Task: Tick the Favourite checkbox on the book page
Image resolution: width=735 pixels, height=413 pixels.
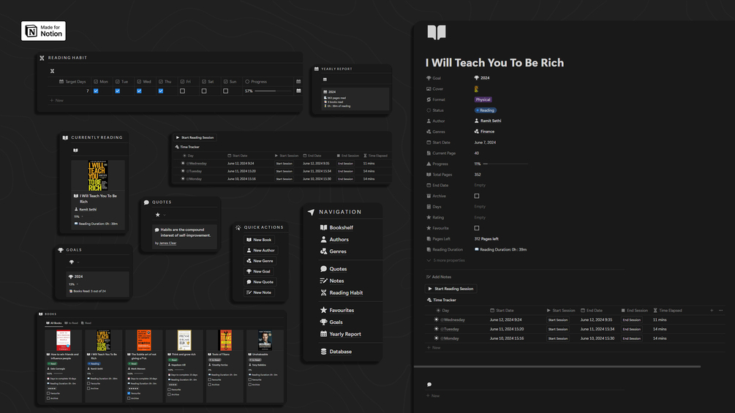Action: (477, 228)
